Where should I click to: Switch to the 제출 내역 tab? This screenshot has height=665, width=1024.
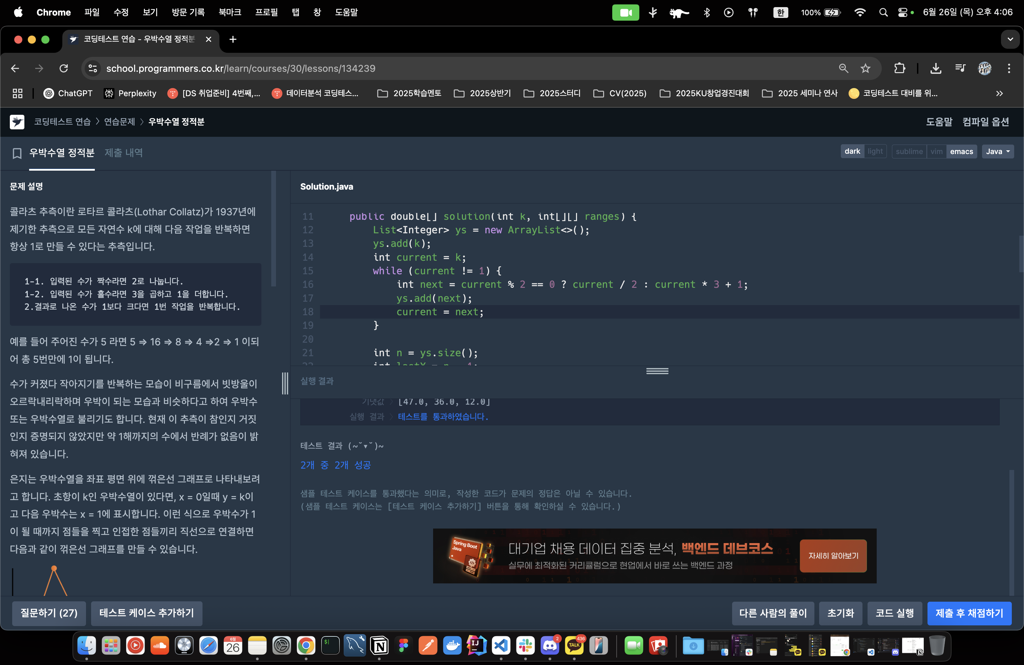pos(124,153)
